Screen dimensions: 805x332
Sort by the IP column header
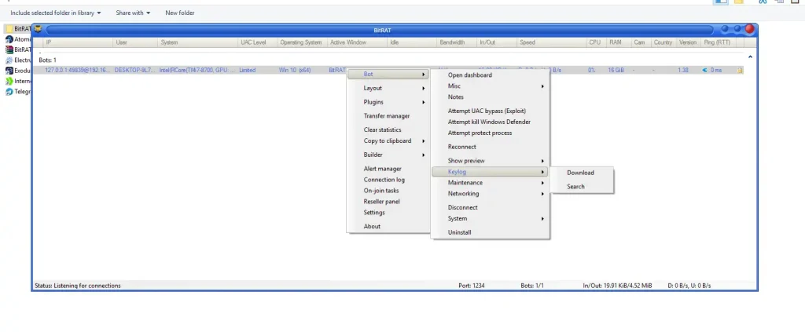pos(49,42)
